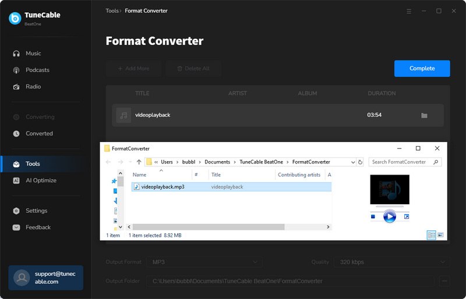Click the FormatConverter window folder icon
The height and width of the screenshot is (299, 466).
[x=107, y=148]
